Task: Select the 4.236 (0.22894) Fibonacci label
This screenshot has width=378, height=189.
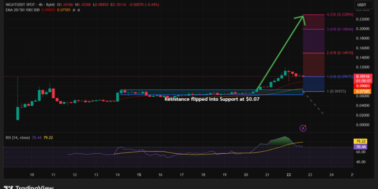Action: (340, 15)
